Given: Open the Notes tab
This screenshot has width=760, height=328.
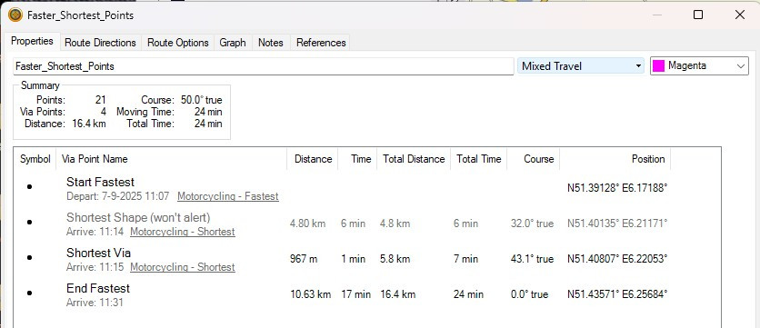Looking at the screenshot, I should point(271,43).
